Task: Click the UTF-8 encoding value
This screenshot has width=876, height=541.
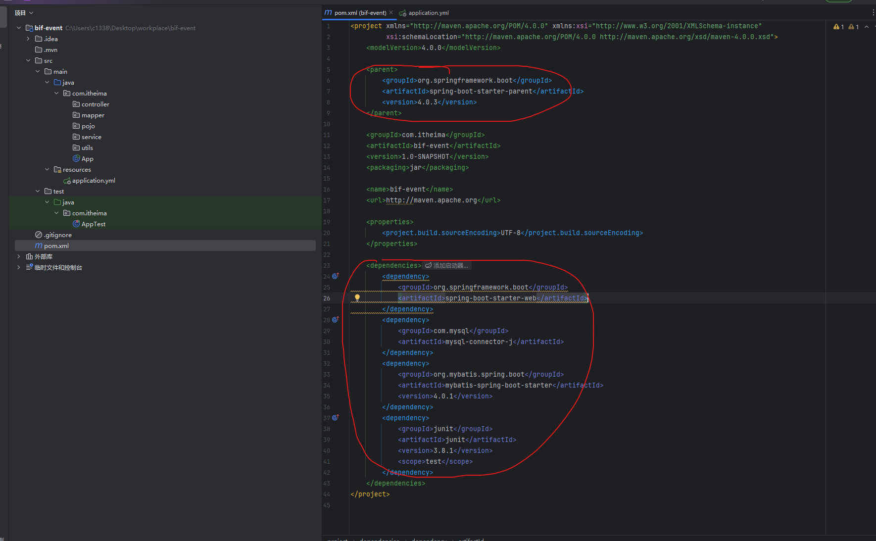Action: (x=511, y=233)
